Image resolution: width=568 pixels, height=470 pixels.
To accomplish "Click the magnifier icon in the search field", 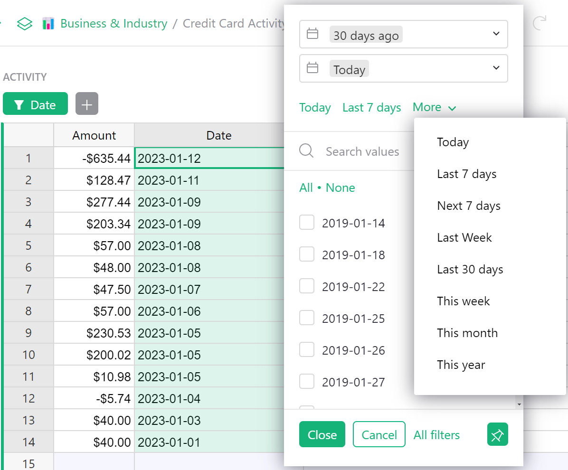I will pyautogui.click(x=306, y=151).
